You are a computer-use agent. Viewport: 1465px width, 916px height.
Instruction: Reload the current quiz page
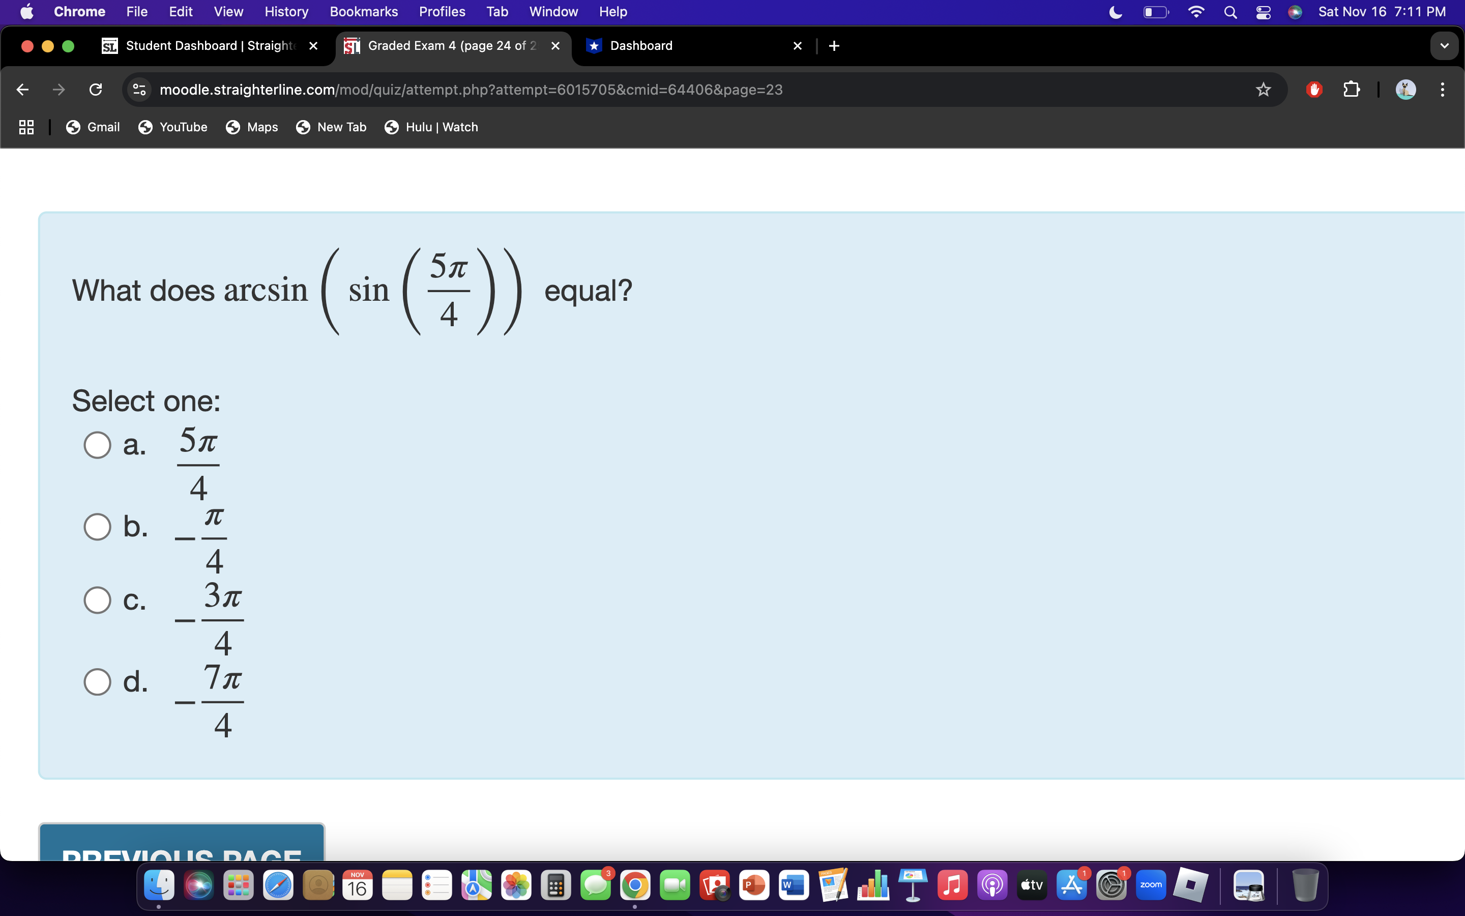(x=95, y=89)
